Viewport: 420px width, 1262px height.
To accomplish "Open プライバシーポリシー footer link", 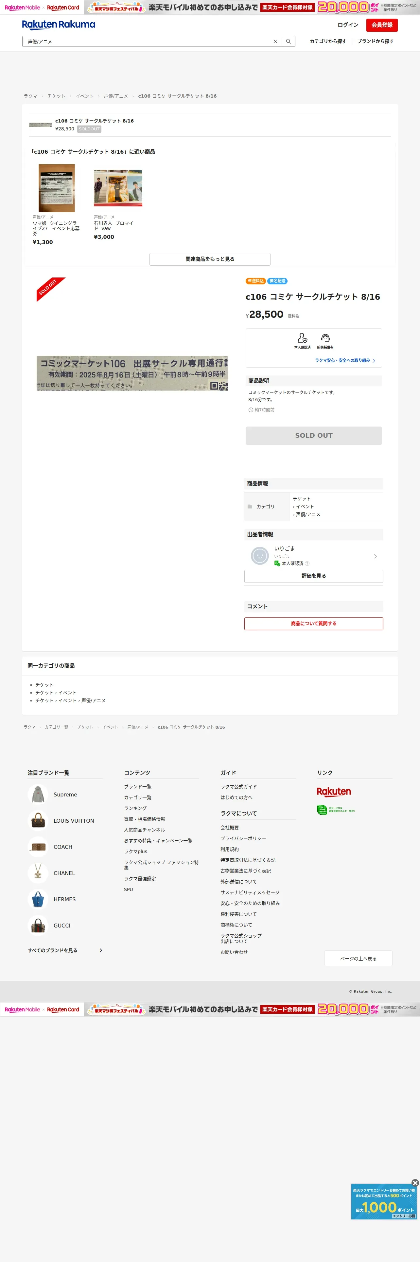I will 243,838.
